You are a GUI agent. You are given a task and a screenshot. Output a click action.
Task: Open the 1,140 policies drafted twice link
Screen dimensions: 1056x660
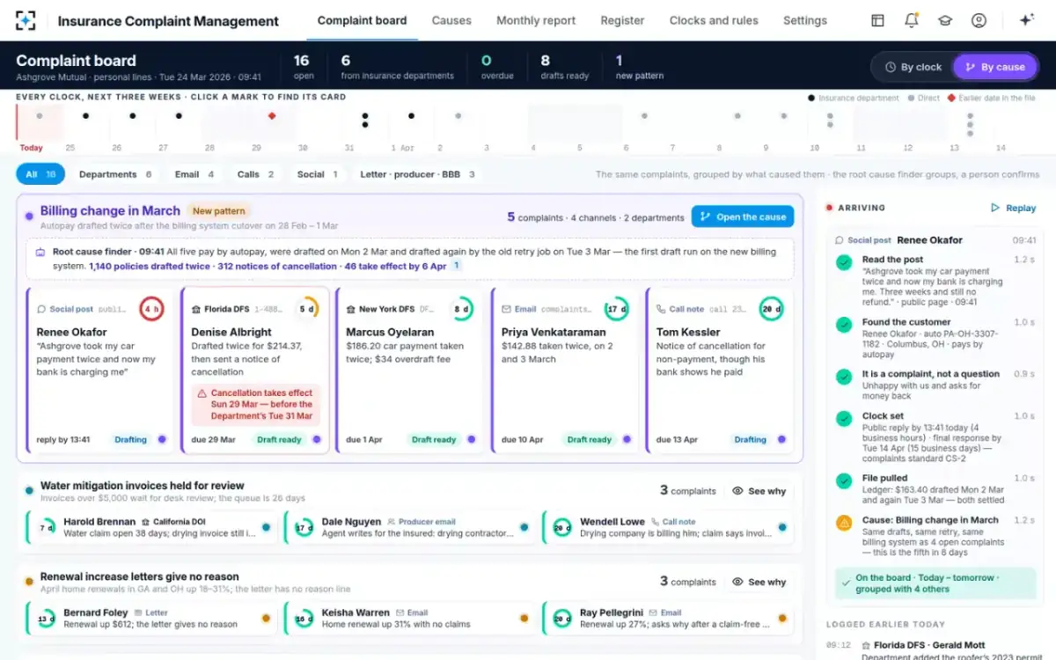pyautogui.click(x=150, y=266)
